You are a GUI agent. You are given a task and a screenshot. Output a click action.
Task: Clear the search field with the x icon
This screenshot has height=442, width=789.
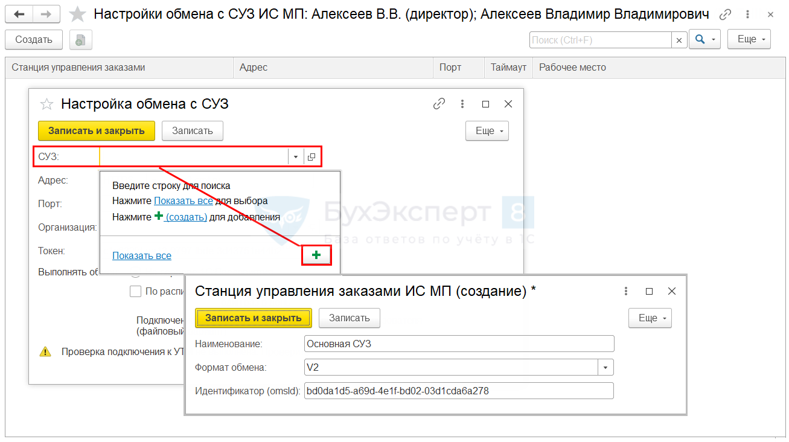tap(679, 40)
